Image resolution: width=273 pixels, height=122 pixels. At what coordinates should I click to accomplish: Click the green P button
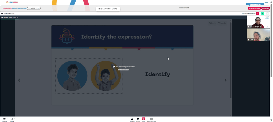pos(263,13)
